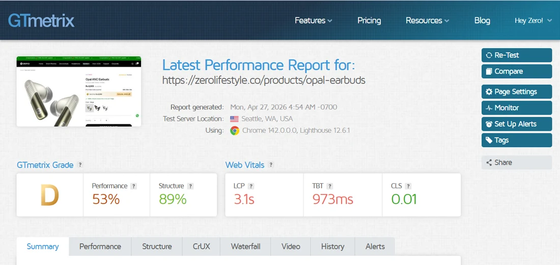Click the Re-Test button
560x265 pixels.
[x=516, y=55]
